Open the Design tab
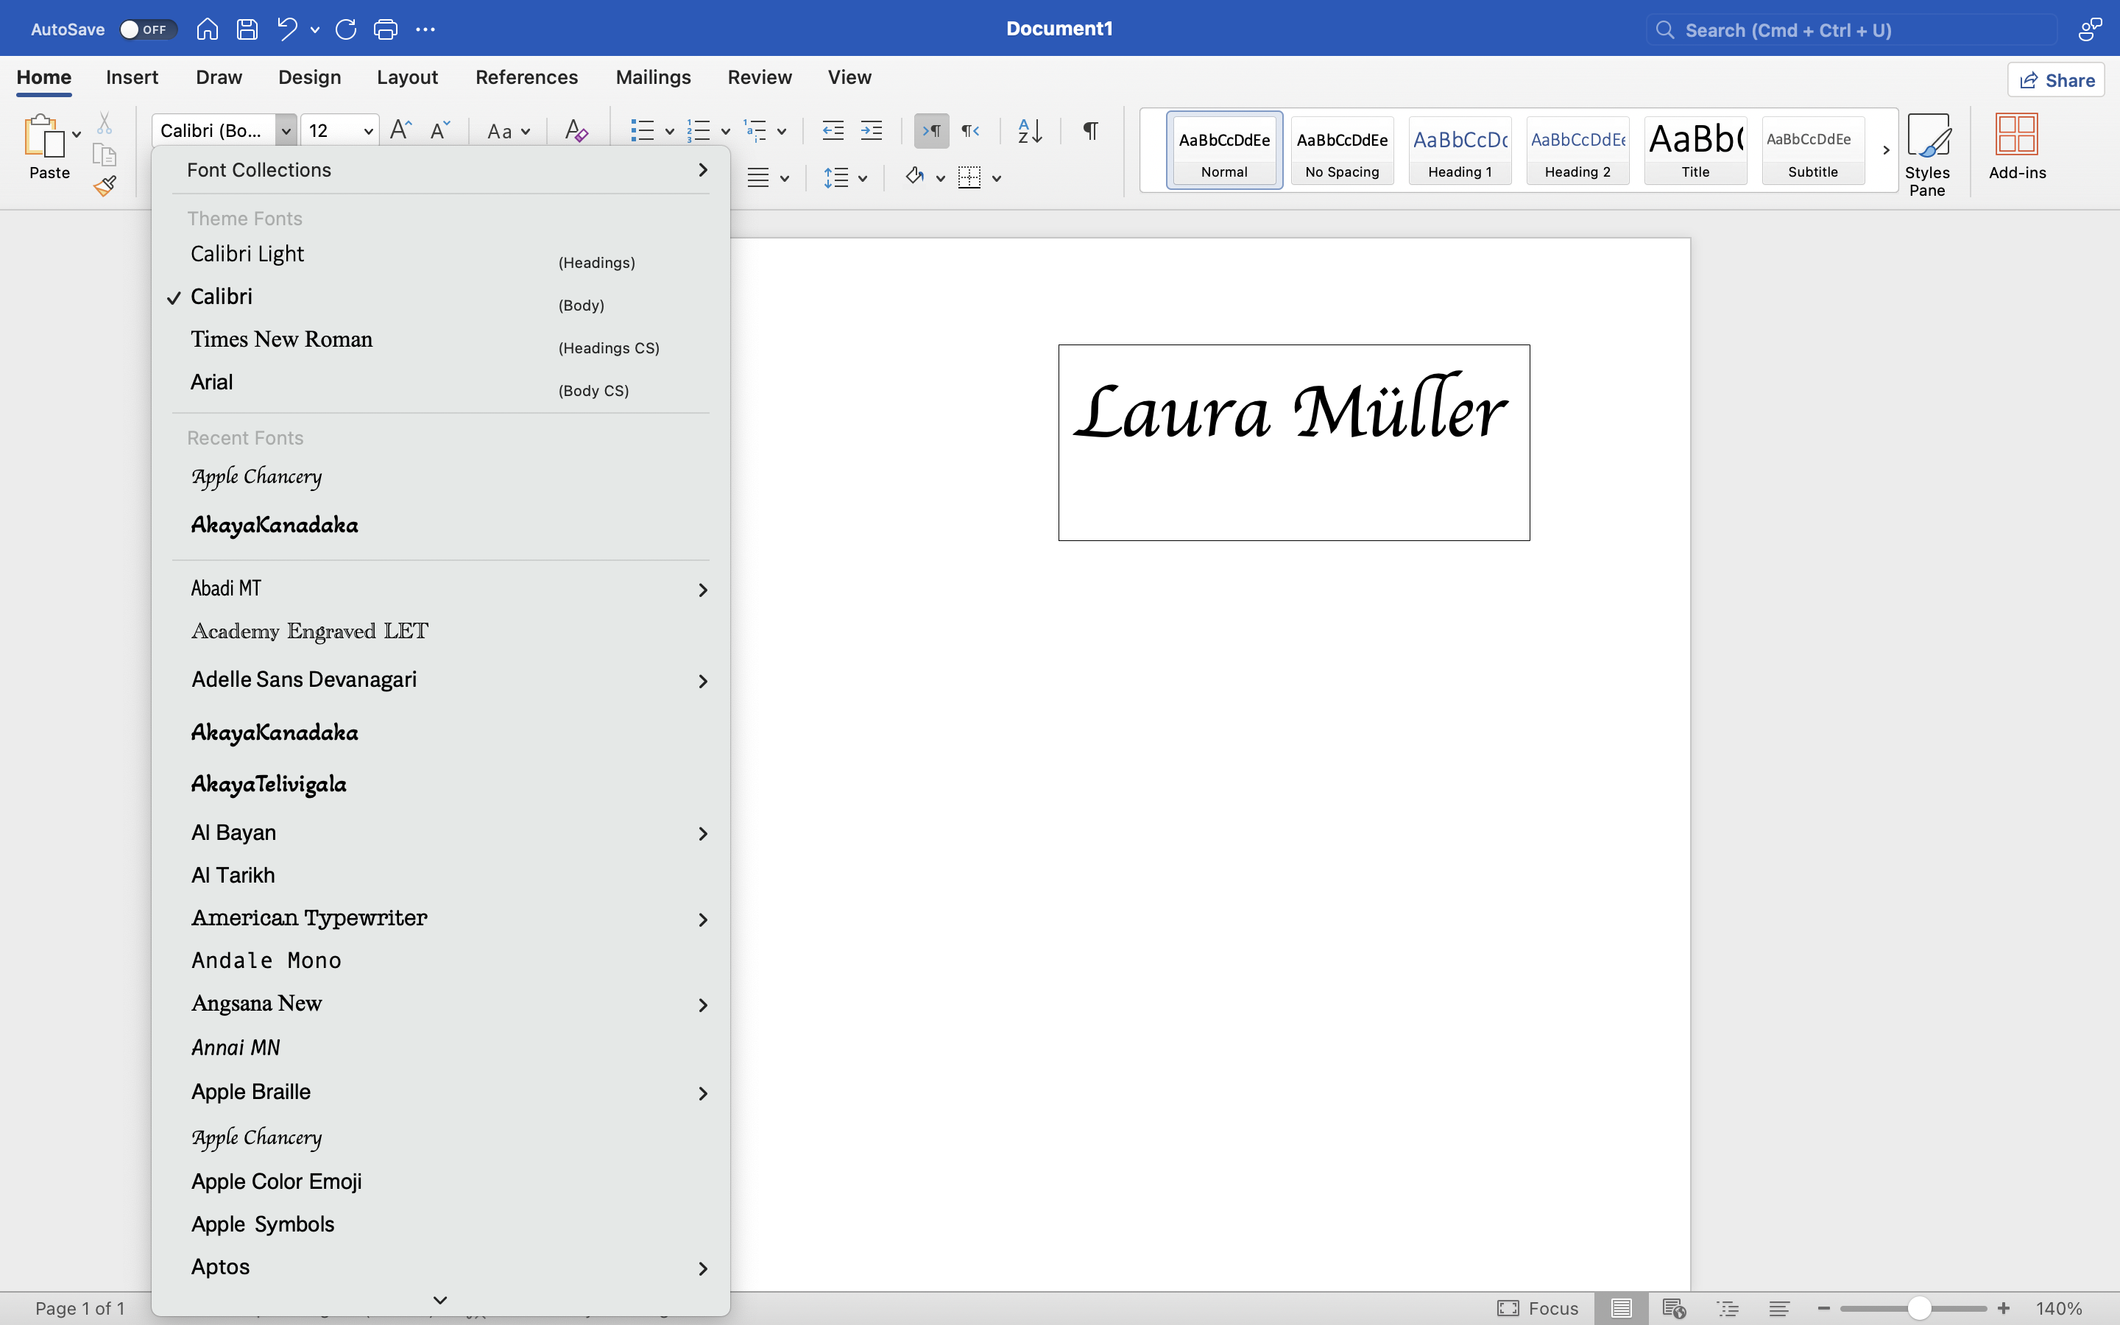2120x1325 pixels. point(309,77)
